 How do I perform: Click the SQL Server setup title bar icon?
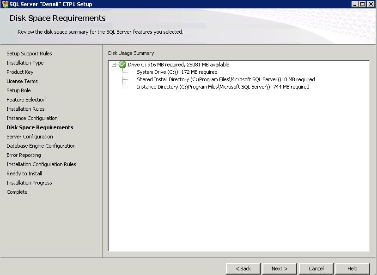5,4
